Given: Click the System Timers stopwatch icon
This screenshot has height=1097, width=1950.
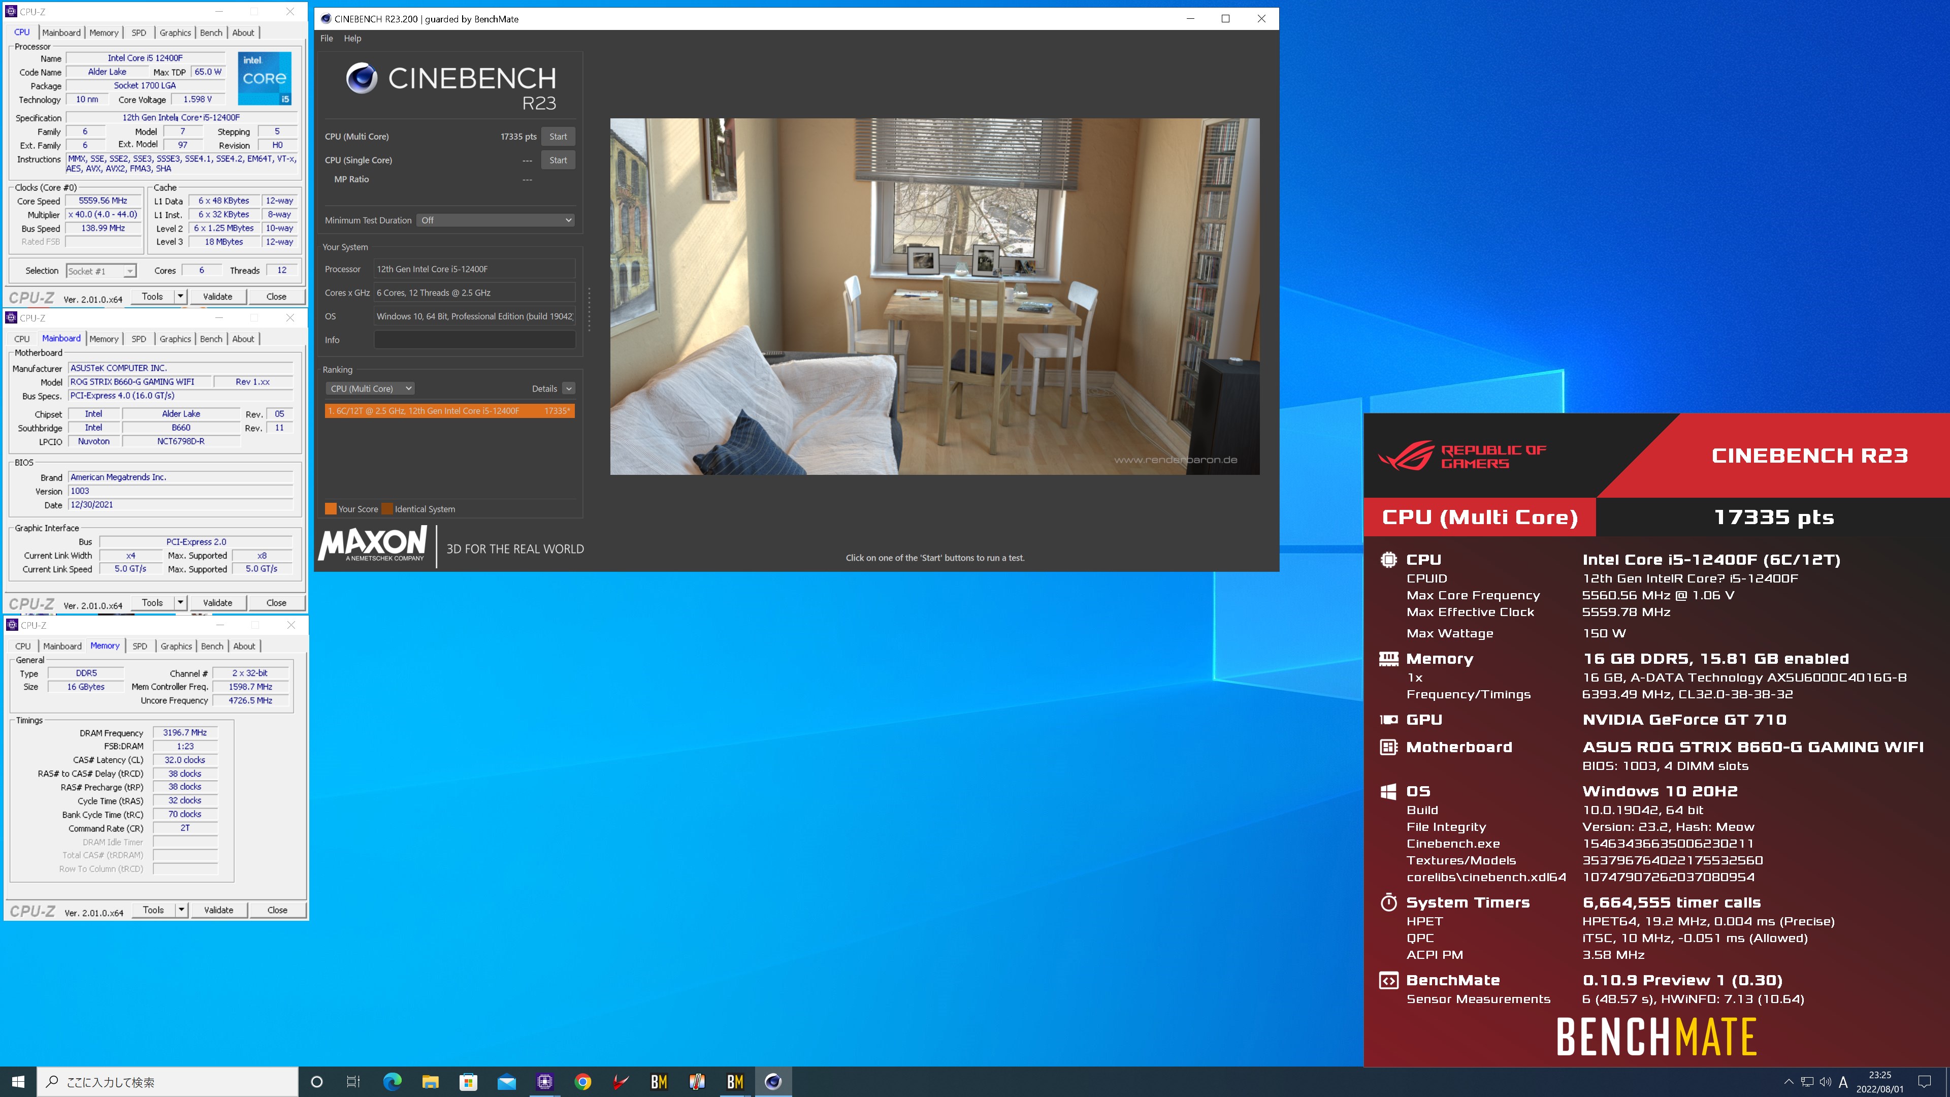Looking at the screenshot, I should click(1388, 901).
